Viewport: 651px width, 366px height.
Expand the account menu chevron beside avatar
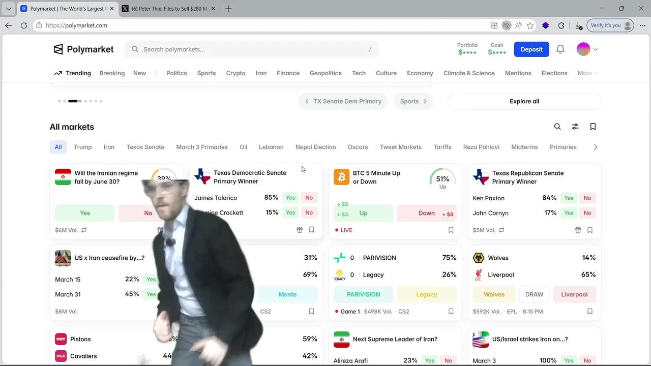coord(596,49)
